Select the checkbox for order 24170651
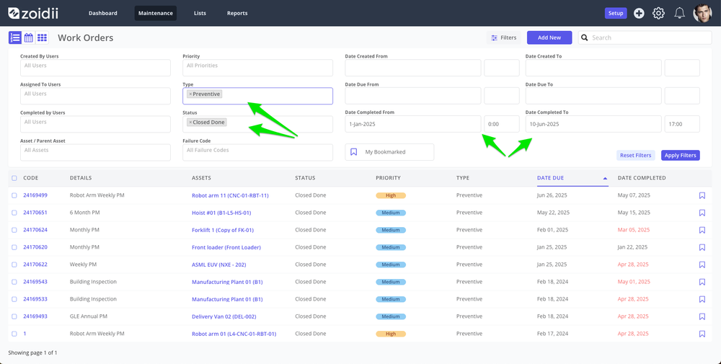The width and height of the screenshot is (721, 364). pos(14,213)
